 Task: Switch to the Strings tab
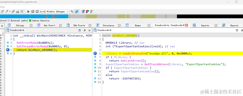[20, 25]
